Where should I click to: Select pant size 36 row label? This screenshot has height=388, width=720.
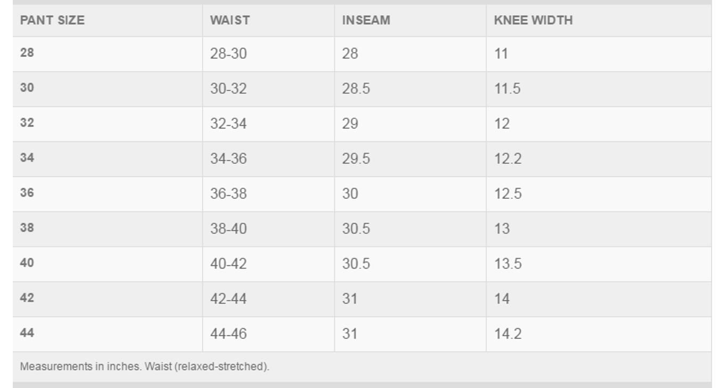pyautogui.click(x=27, y=192)
